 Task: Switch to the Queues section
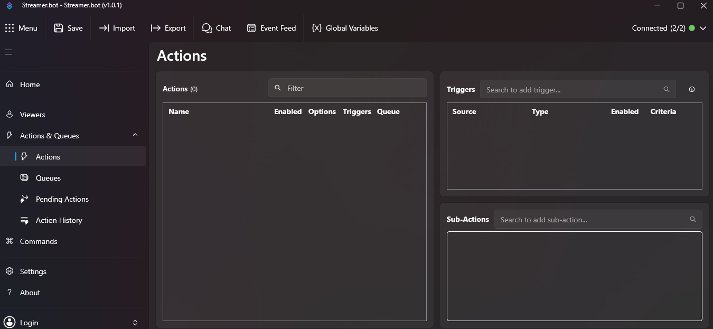[x=48, y=178]
